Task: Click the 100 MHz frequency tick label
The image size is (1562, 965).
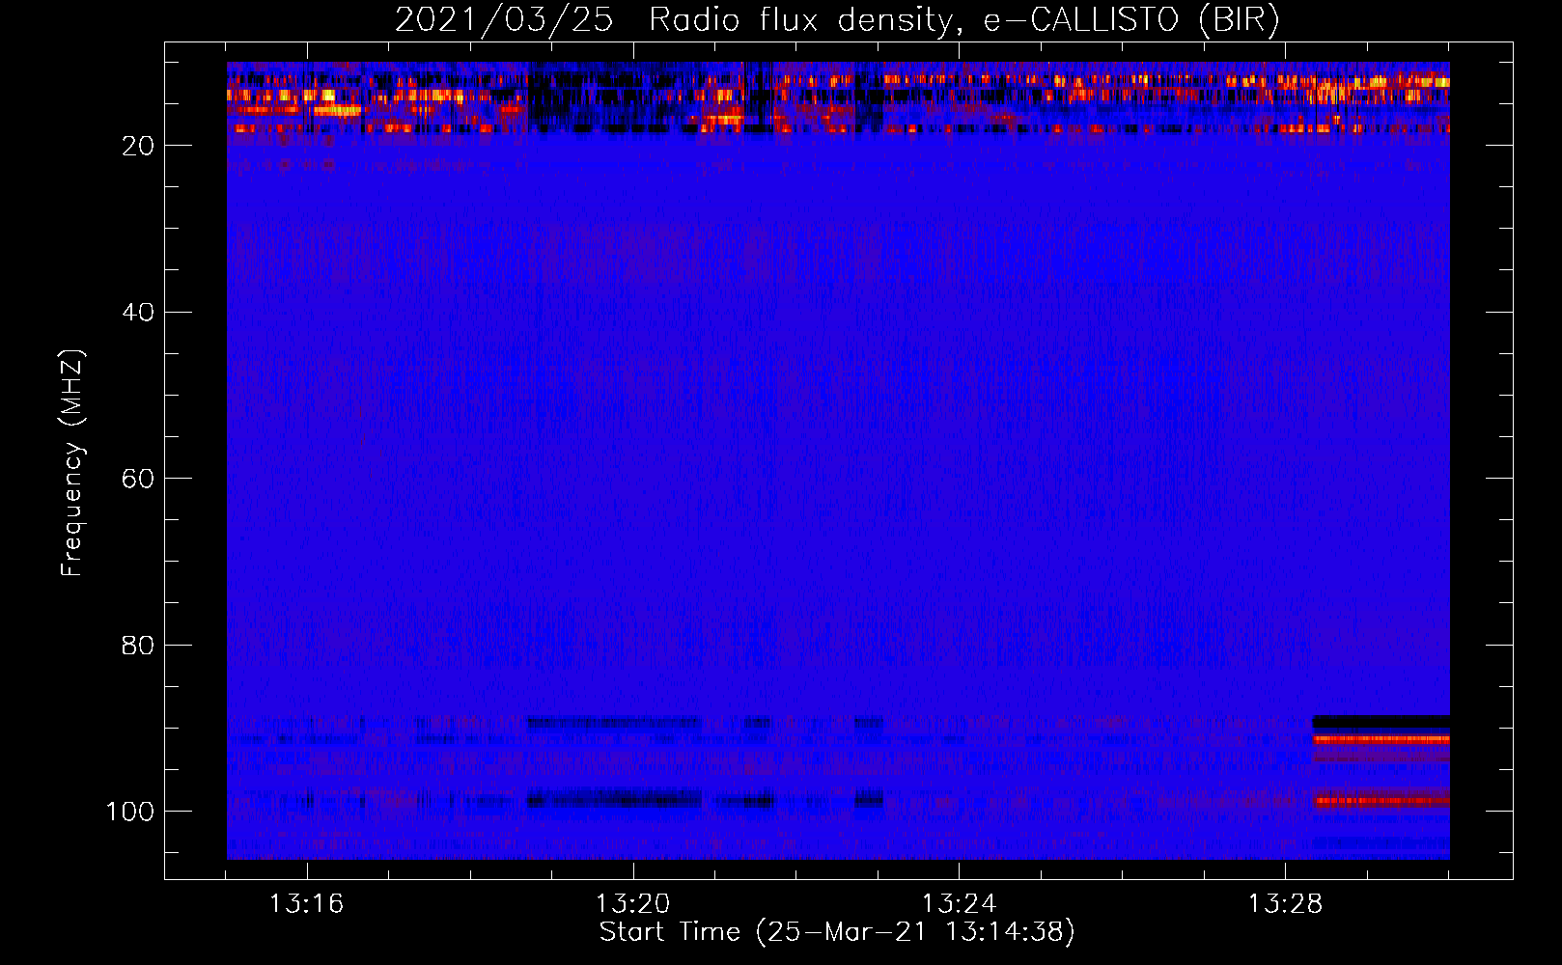Action: coord(130,812)
